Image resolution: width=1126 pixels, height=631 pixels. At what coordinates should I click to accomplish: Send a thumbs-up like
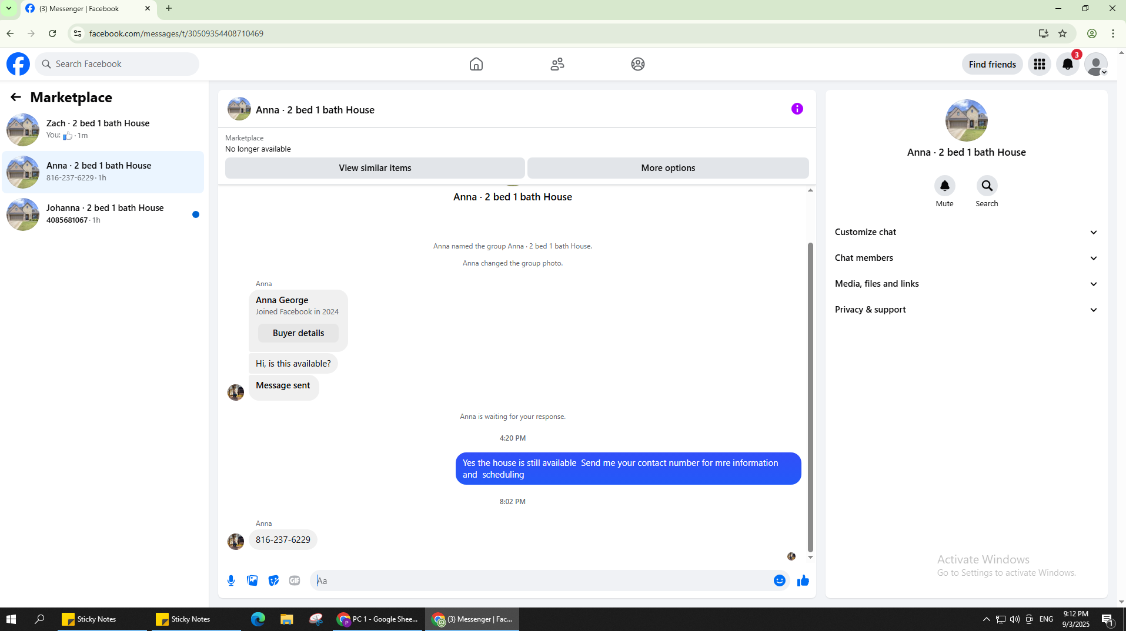(x=803, y=580)
